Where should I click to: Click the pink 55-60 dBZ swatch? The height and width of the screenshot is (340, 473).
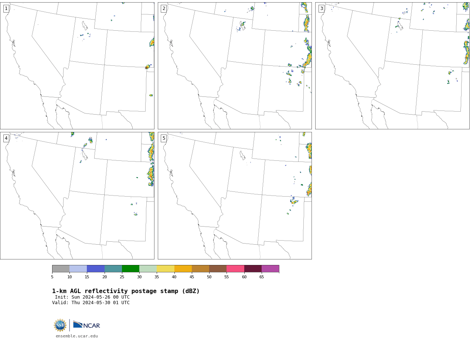tap(235, 269)
